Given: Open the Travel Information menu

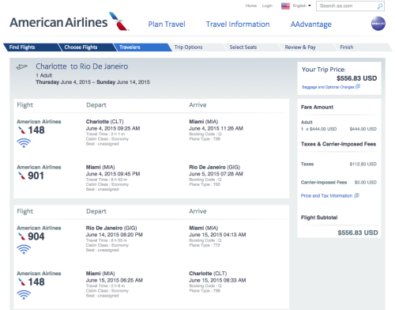Looking at the screenshot, I should pos(238,25).
